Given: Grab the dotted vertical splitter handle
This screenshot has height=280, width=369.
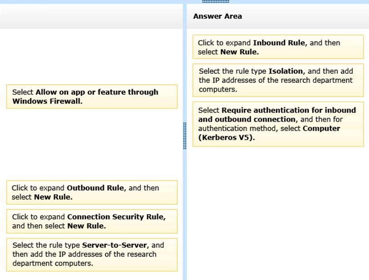Looking at the screenshot, I should 184,135.
